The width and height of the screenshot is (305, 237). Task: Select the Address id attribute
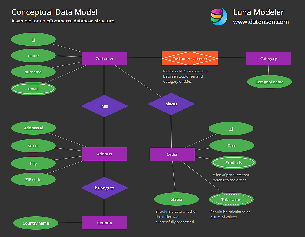[x=34, y=128]
